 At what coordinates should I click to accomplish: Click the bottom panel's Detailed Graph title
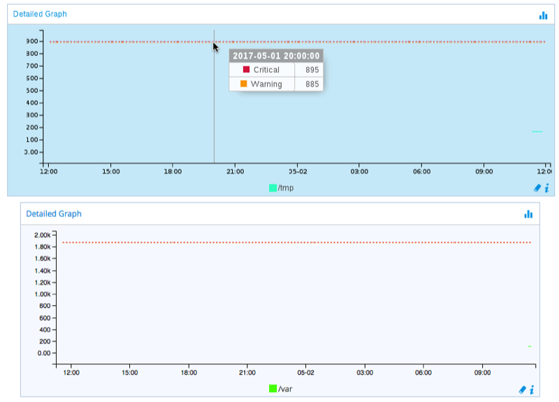click(54, 214)
